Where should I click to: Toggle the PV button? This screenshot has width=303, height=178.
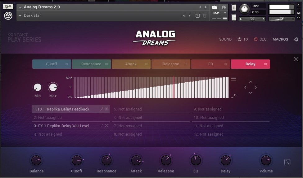click(298, 17)
